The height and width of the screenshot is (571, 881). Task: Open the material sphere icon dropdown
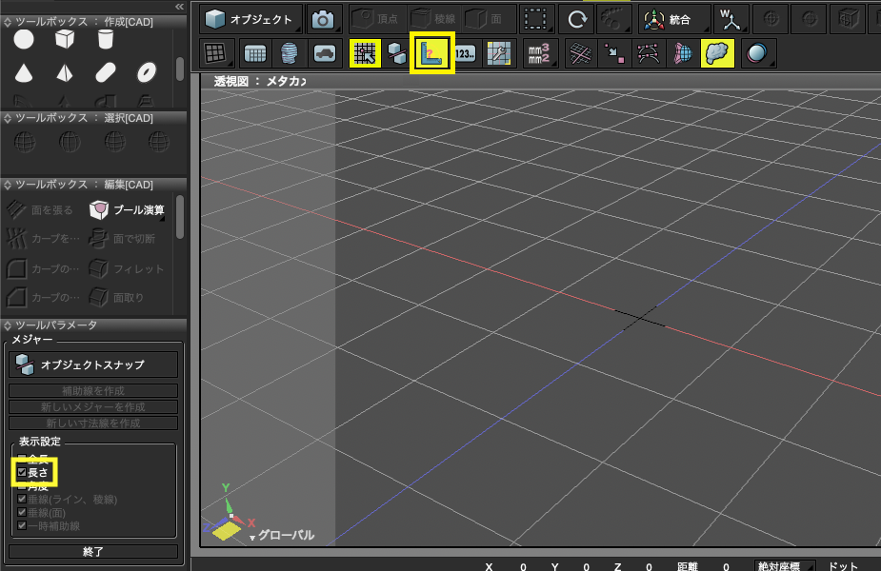(x=758, y=54)
